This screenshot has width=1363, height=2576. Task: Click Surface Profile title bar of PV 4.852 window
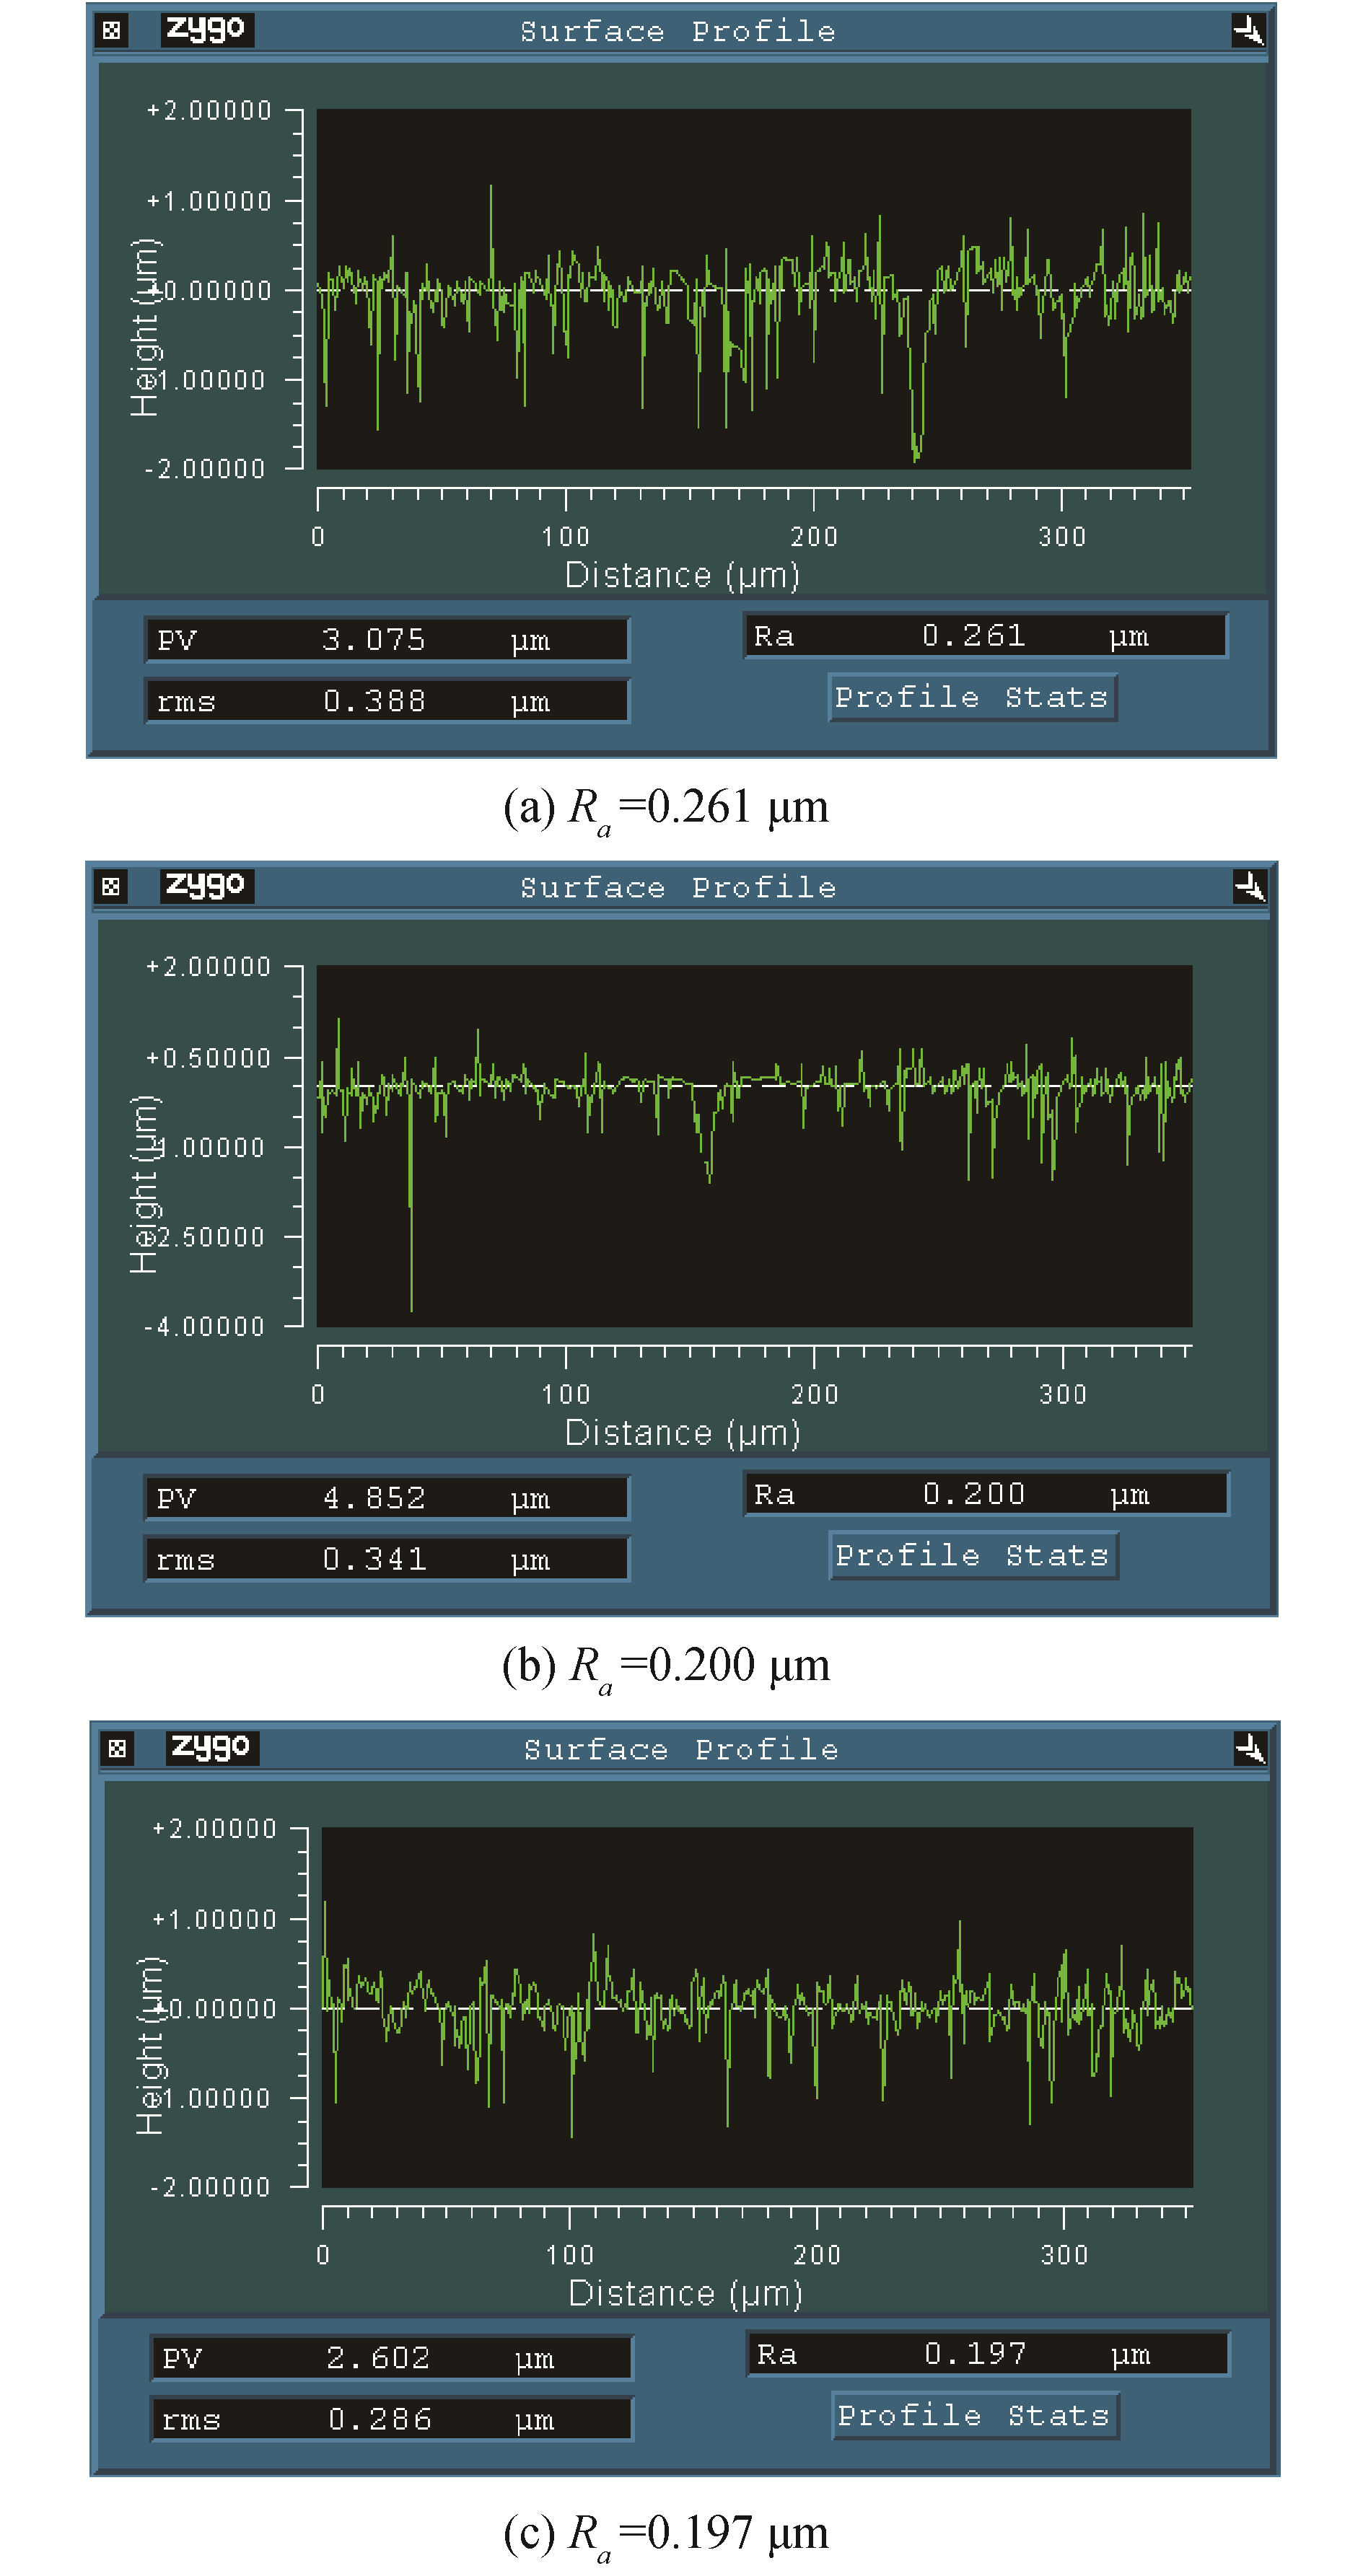pyautogui.click(x=678, y=888)
